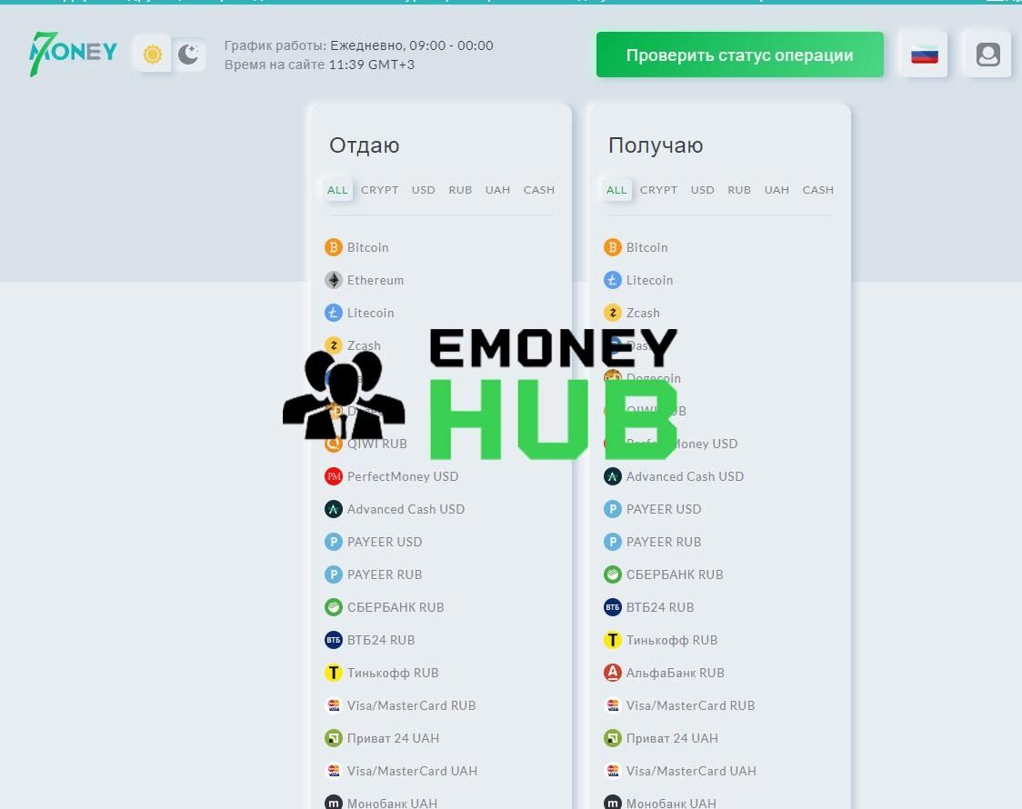The width and height of the screenshot is (1022, 809).
Task: Open the Russian flag language selector
Action: [924, 55]
